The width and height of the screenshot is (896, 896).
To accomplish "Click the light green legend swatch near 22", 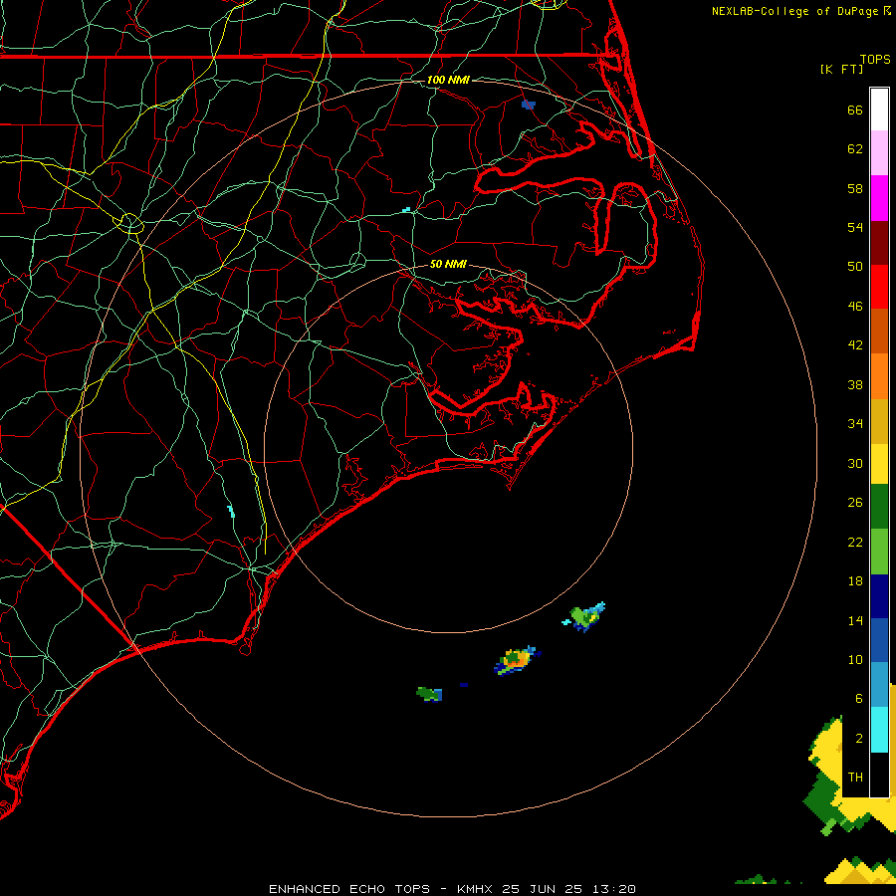I will [x=879, y=552].
